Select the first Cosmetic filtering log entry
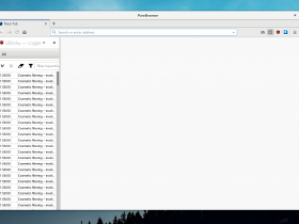 coord(28,75)
